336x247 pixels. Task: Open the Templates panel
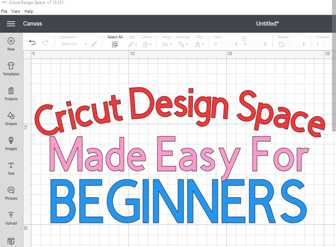[11, 67]
